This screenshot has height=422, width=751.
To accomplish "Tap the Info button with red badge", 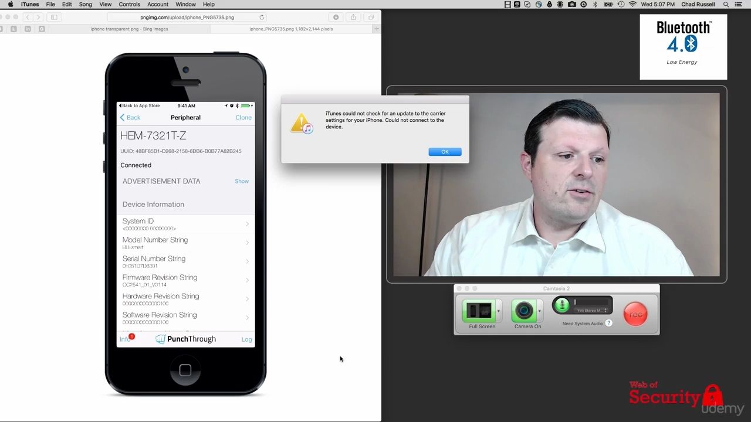I will click(127, 339).
